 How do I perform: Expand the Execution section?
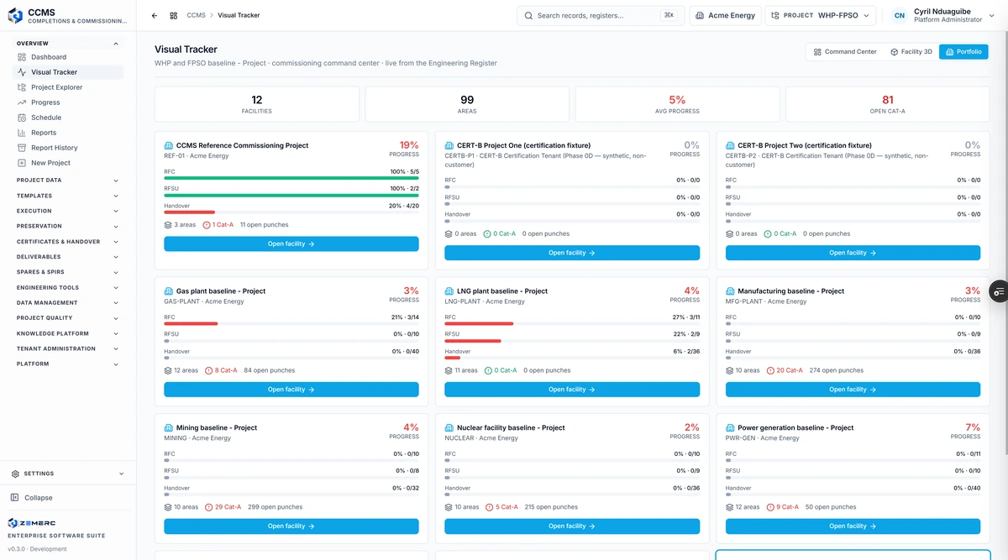coord(67,211)
